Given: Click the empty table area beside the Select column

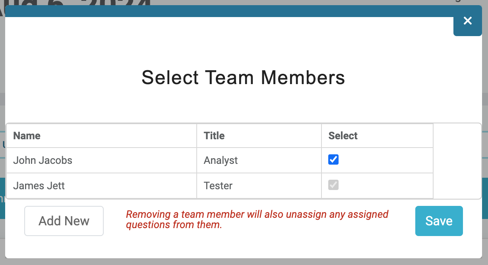Looking at the screenshot, I should 457,161.
